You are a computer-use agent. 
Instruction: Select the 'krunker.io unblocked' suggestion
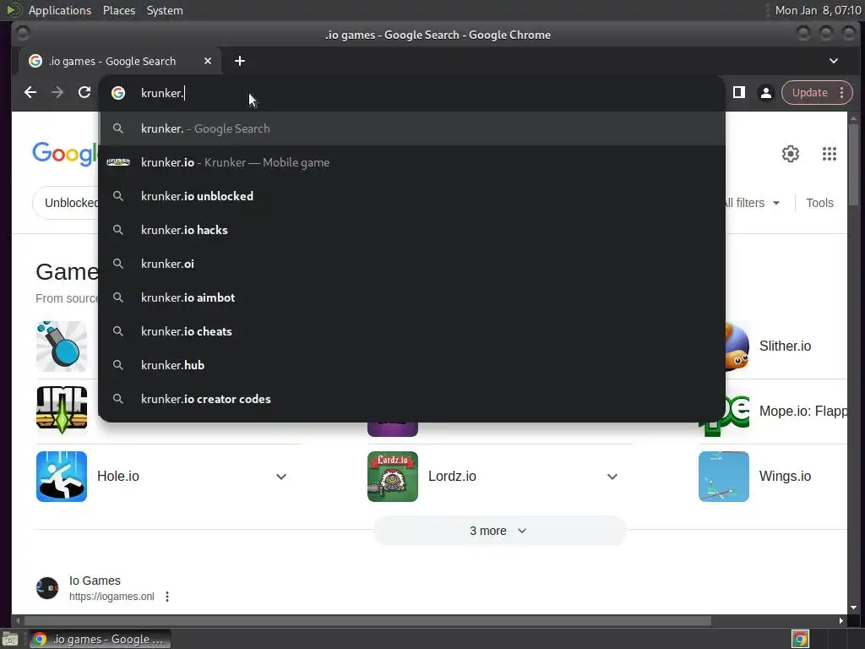pos(411,196)
